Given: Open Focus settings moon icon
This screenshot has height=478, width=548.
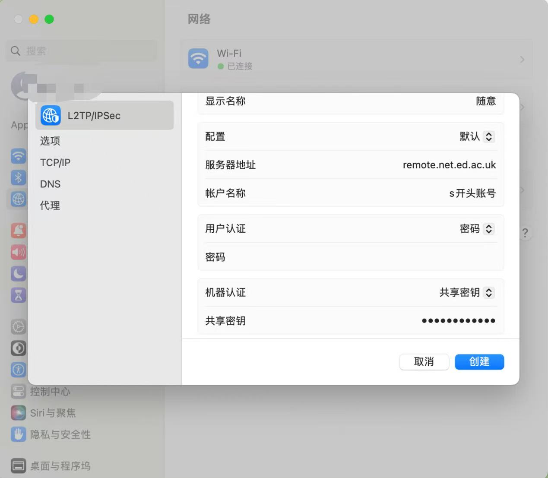Looking at the screenshot, I should [18, 274].
